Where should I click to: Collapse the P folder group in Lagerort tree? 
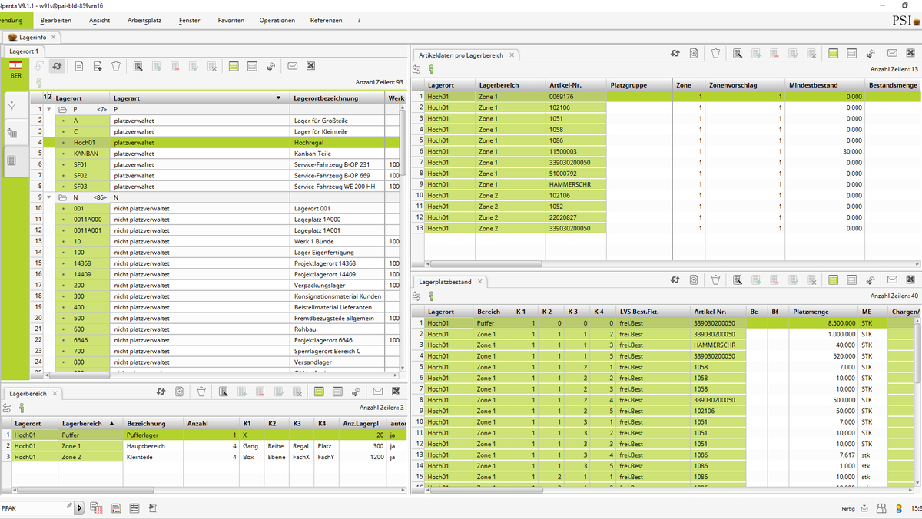(49, 110)
